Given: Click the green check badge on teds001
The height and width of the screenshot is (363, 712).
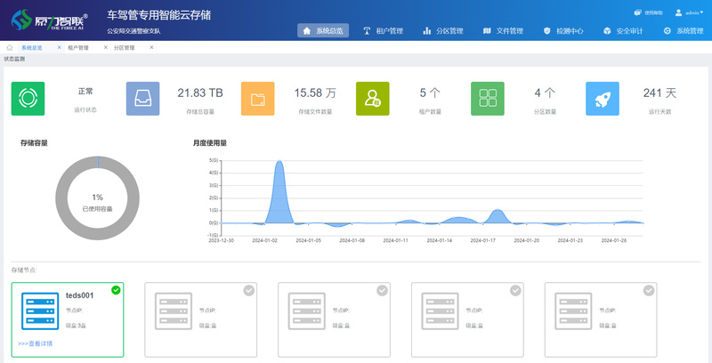Looking at the screenshot, I should pyautogui.click(x=116, y=290).
